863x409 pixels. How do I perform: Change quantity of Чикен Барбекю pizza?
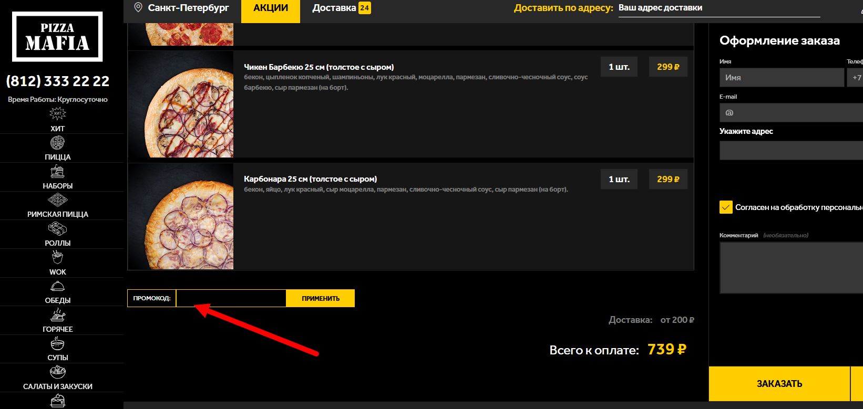pos(619,67)
